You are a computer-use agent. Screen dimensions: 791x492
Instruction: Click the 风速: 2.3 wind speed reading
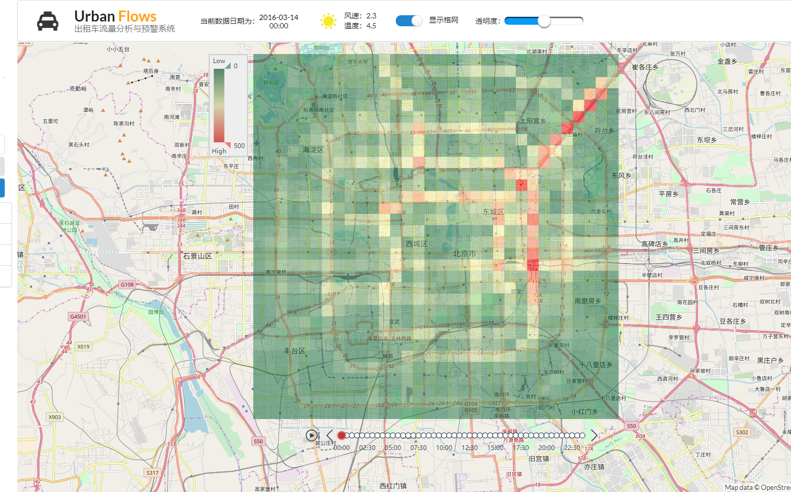click(360, 16)
